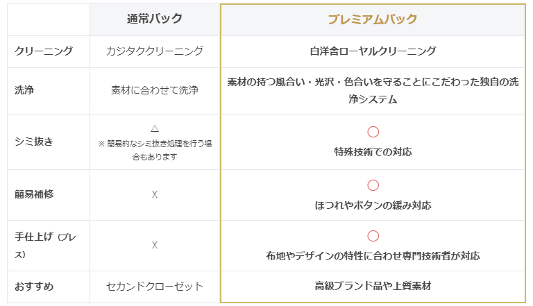533x306 pixels.
Task: Select the 通常パック column header
Action: pyautogui.click(x=155, y=19)
